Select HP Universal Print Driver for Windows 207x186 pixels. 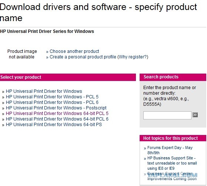44,91
